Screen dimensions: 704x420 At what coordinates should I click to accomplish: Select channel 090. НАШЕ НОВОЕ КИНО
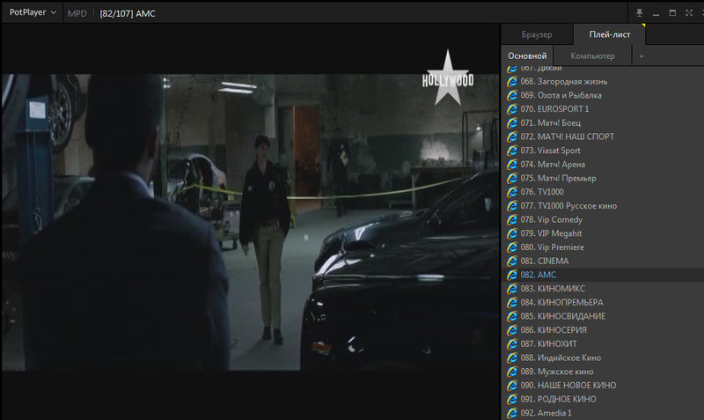[603, 386]
